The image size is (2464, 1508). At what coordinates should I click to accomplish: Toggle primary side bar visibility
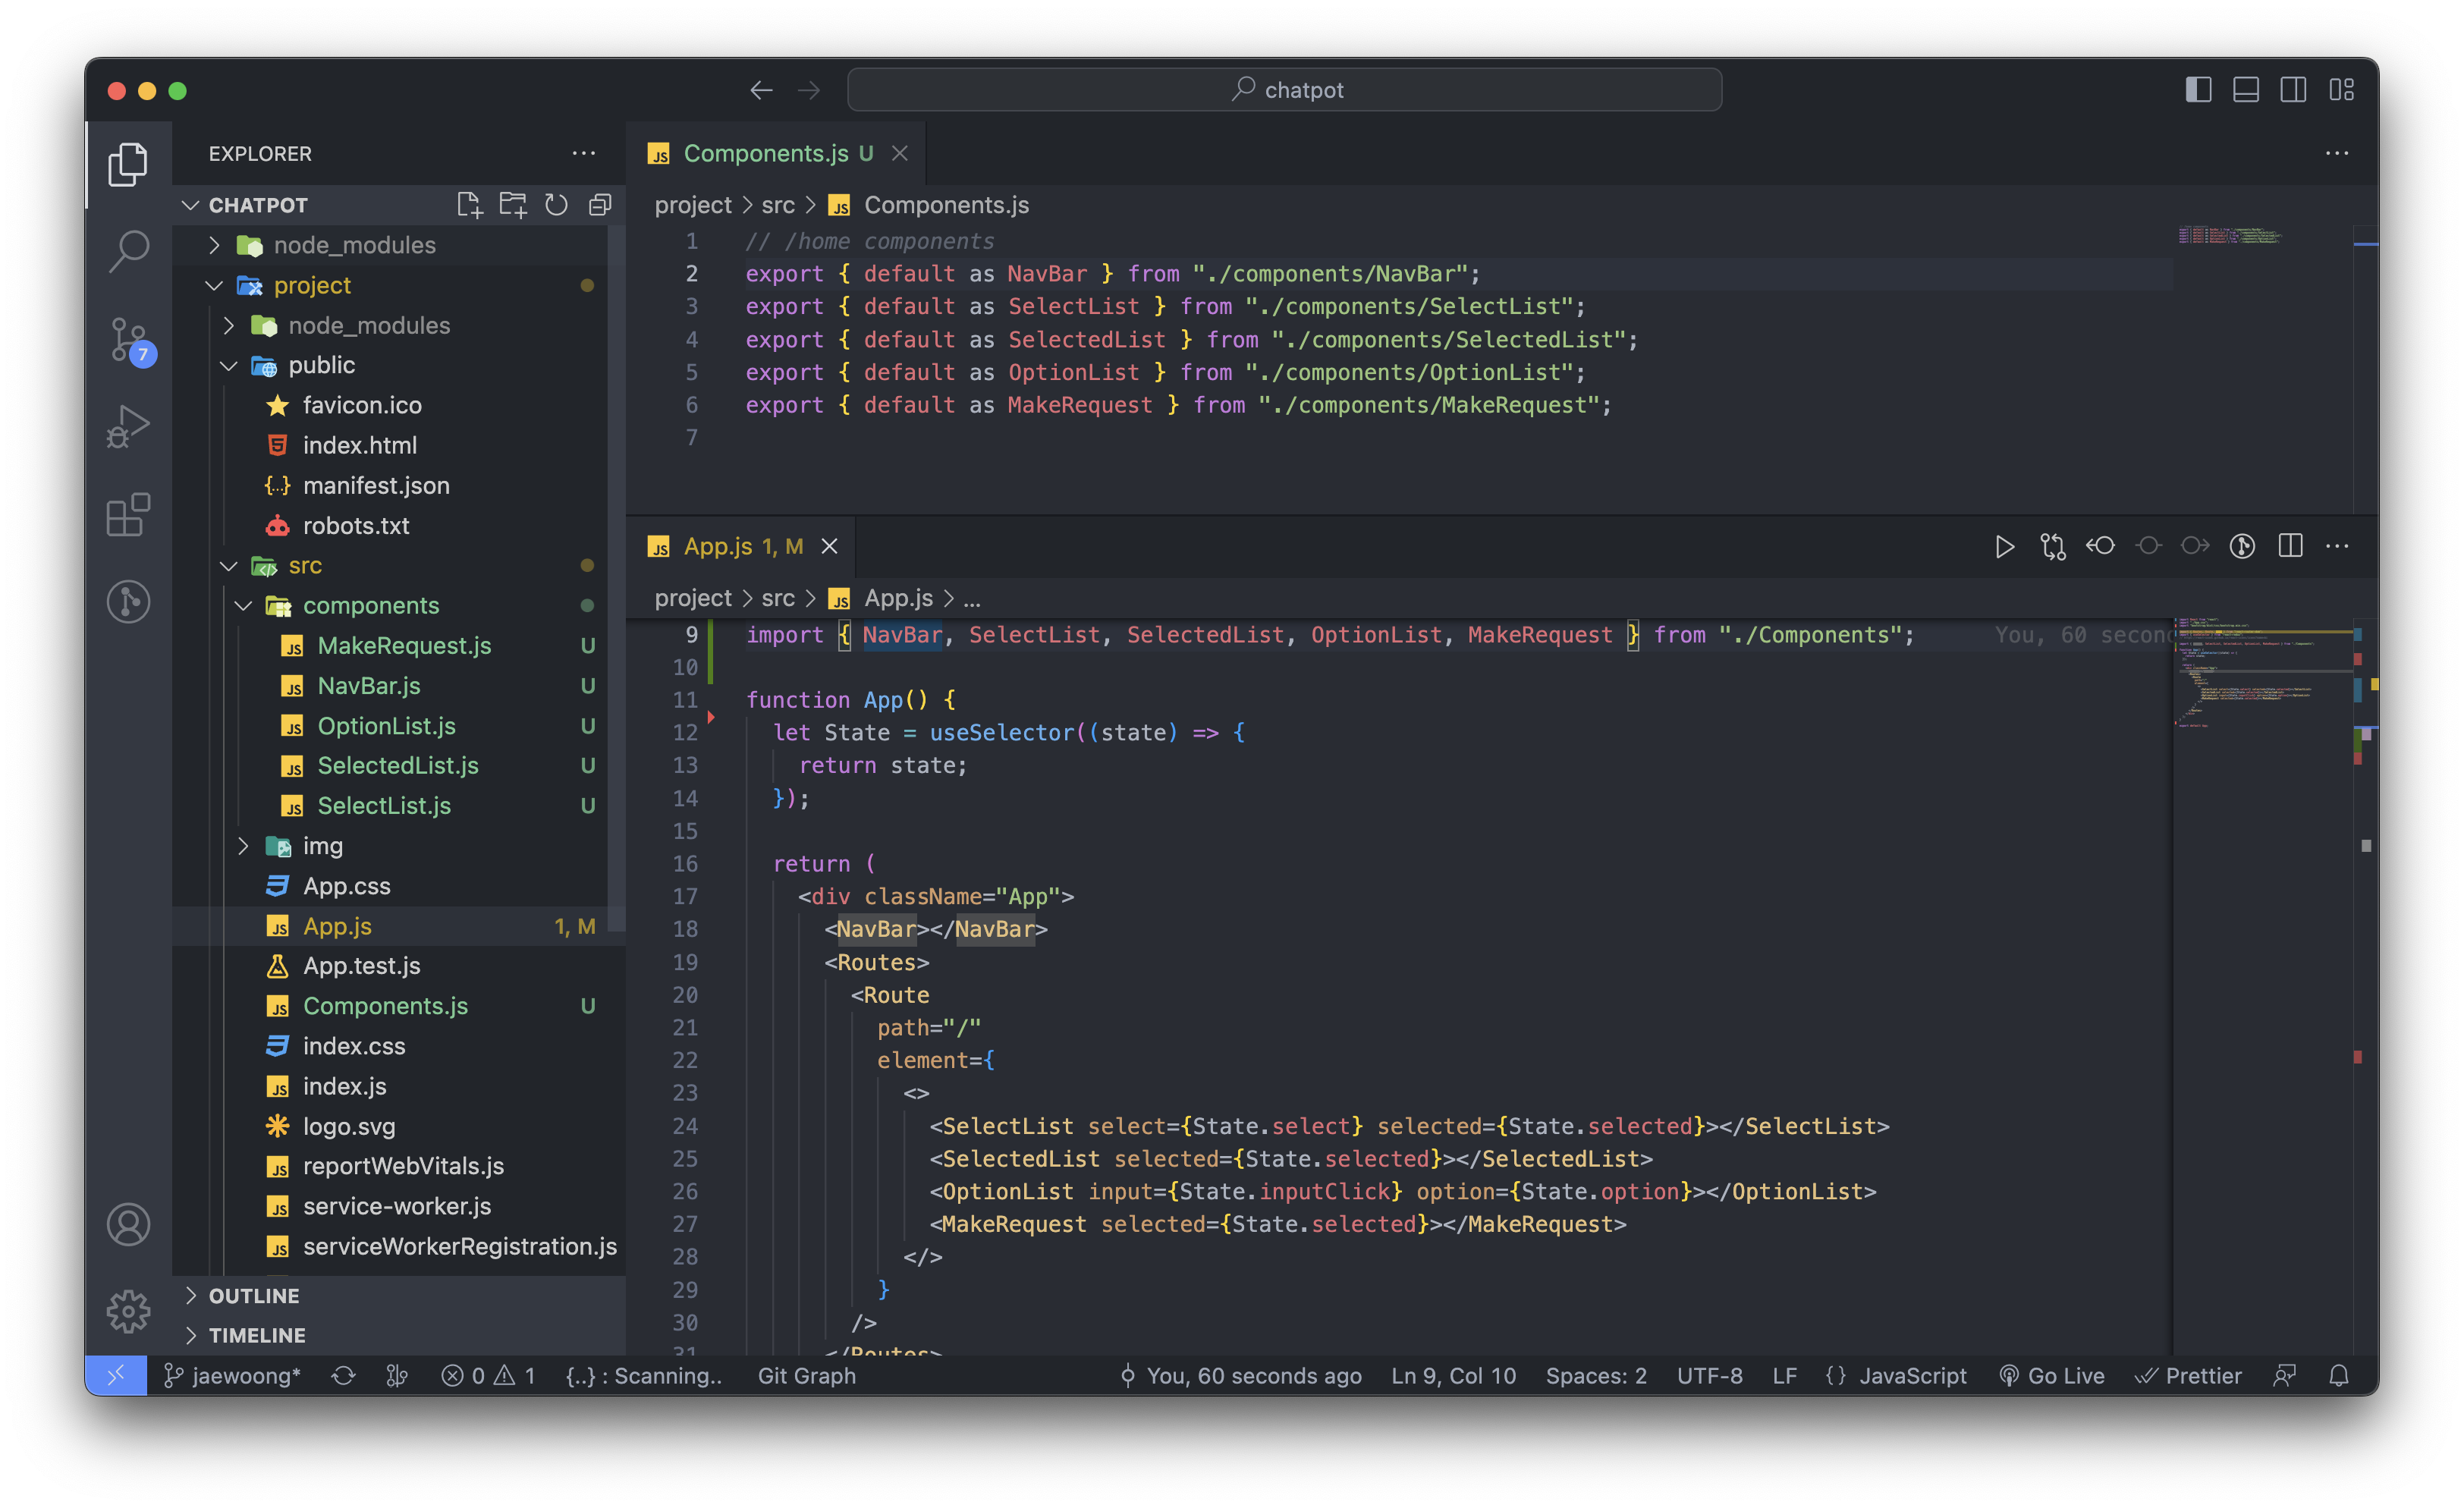pyautogui.click(x=2198, y=90)
